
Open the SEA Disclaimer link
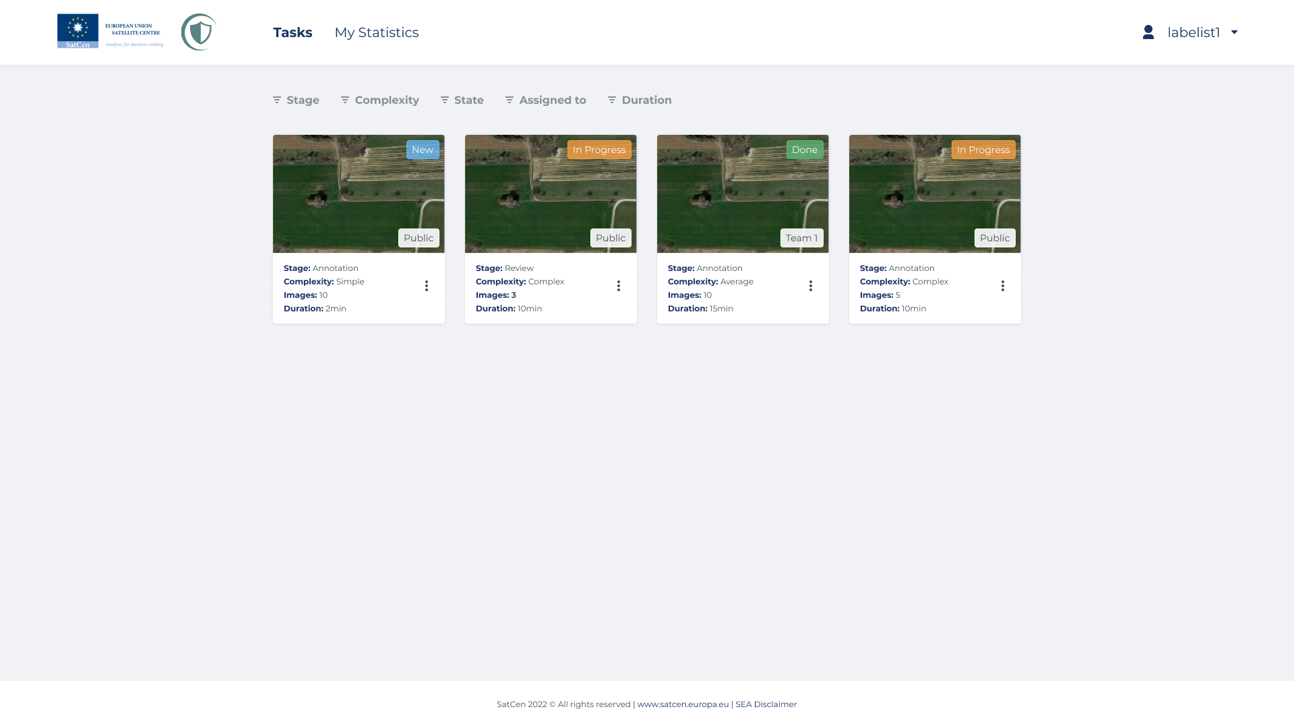click(x=766, y=704)
